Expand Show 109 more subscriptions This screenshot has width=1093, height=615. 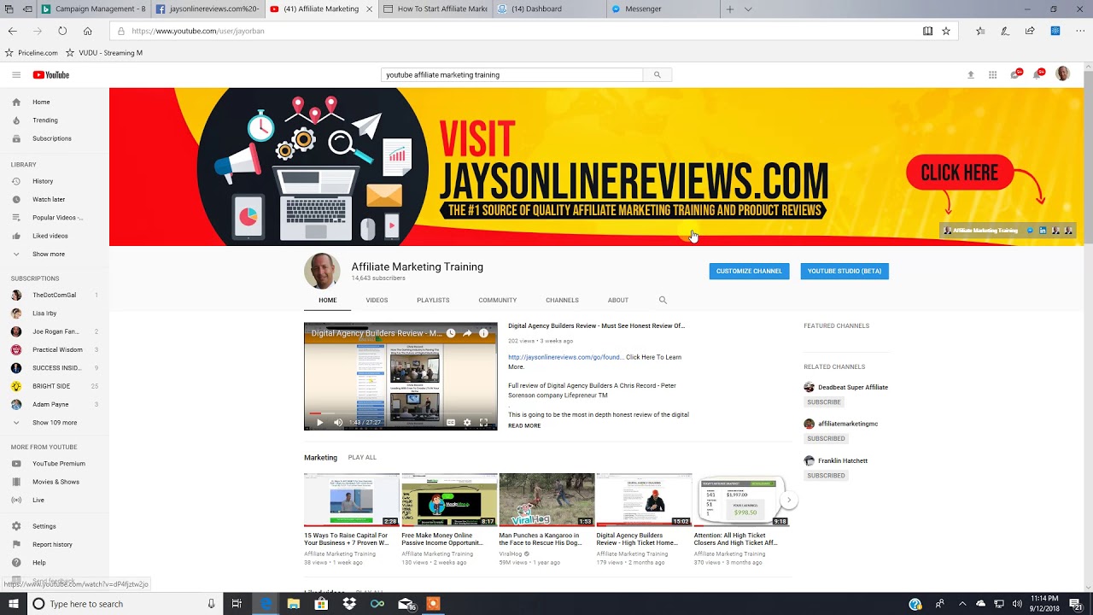(55, 422)
